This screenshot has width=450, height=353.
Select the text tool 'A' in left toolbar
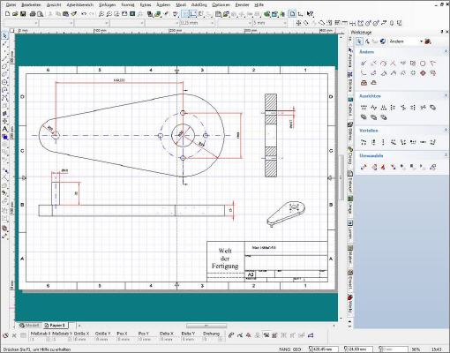(4, 129)
